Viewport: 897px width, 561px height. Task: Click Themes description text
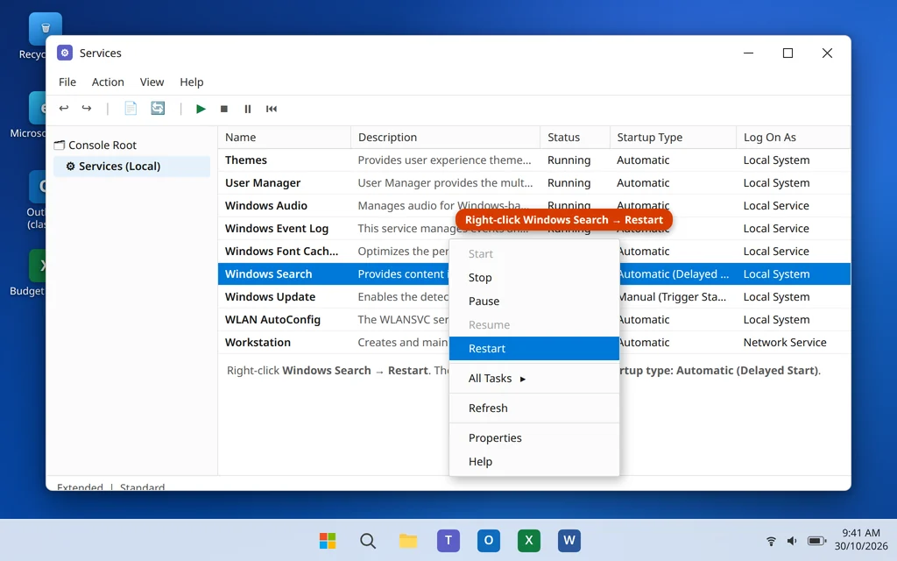(444, 160)
